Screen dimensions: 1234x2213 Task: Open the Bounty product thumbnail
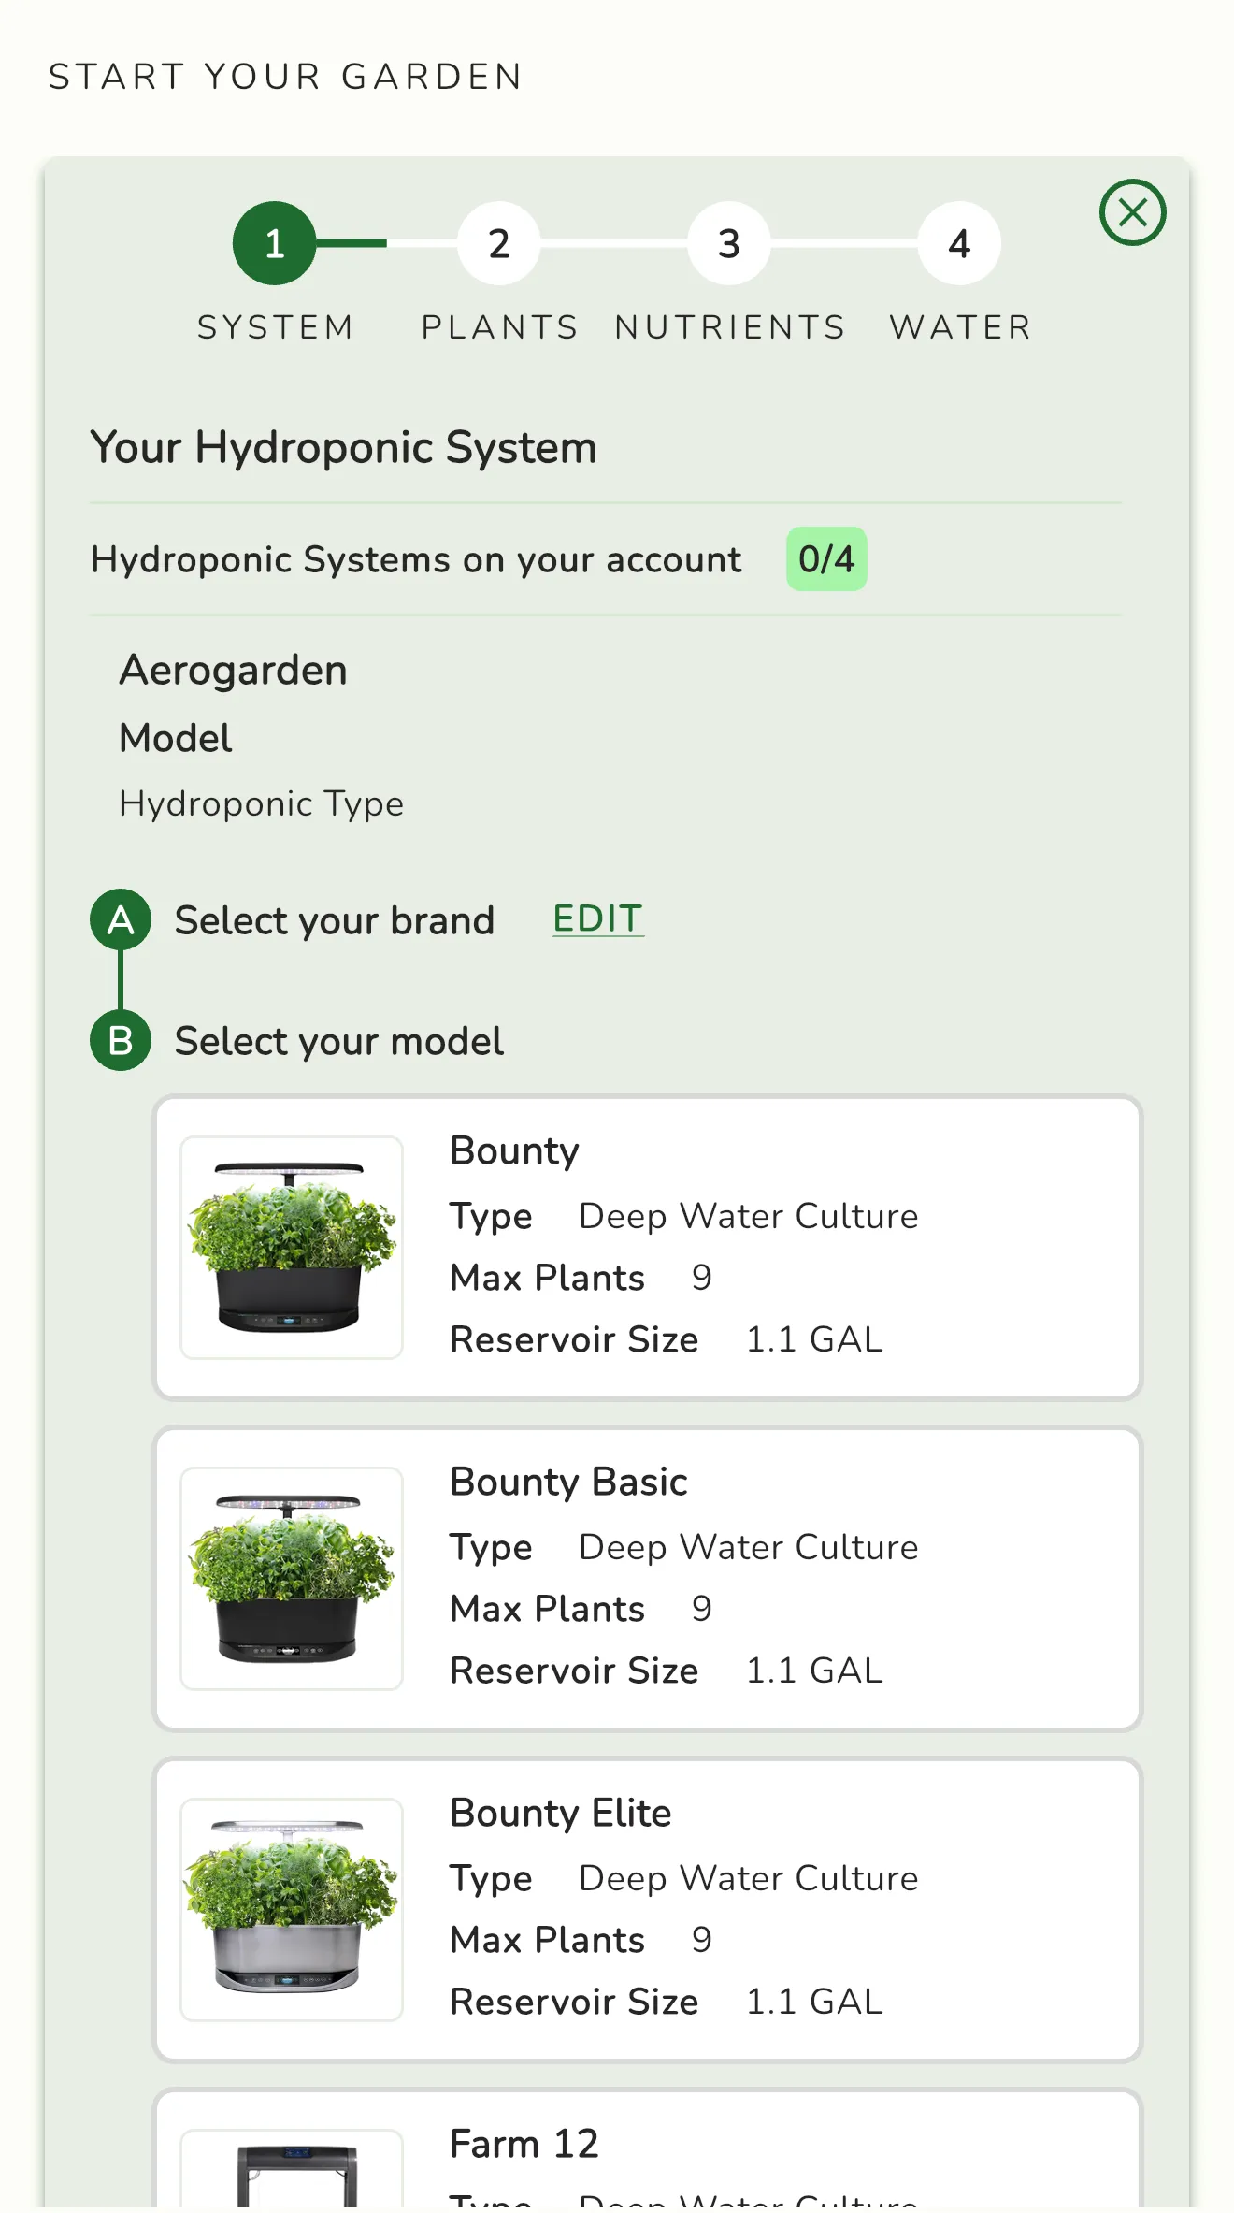(x=292, y=1248)
